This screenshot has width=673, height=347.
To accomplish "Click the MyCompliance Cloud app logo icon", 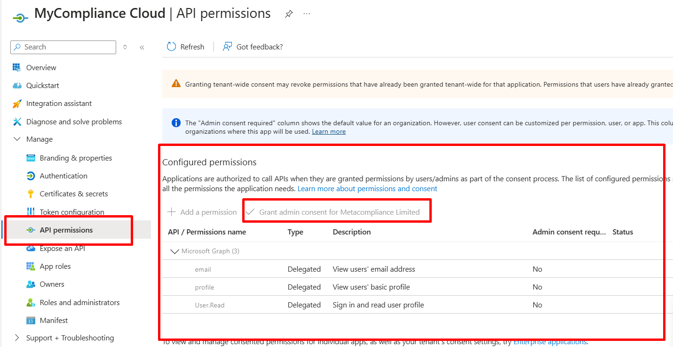I will tap(20, 17).
